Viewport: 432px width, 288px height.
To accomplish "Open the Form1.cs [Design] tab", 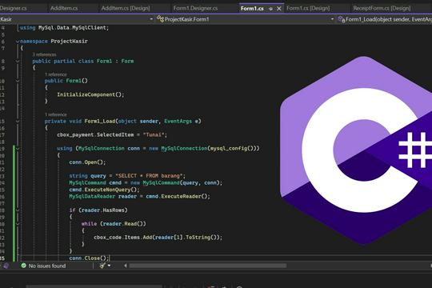I will [x=308, y=8].
